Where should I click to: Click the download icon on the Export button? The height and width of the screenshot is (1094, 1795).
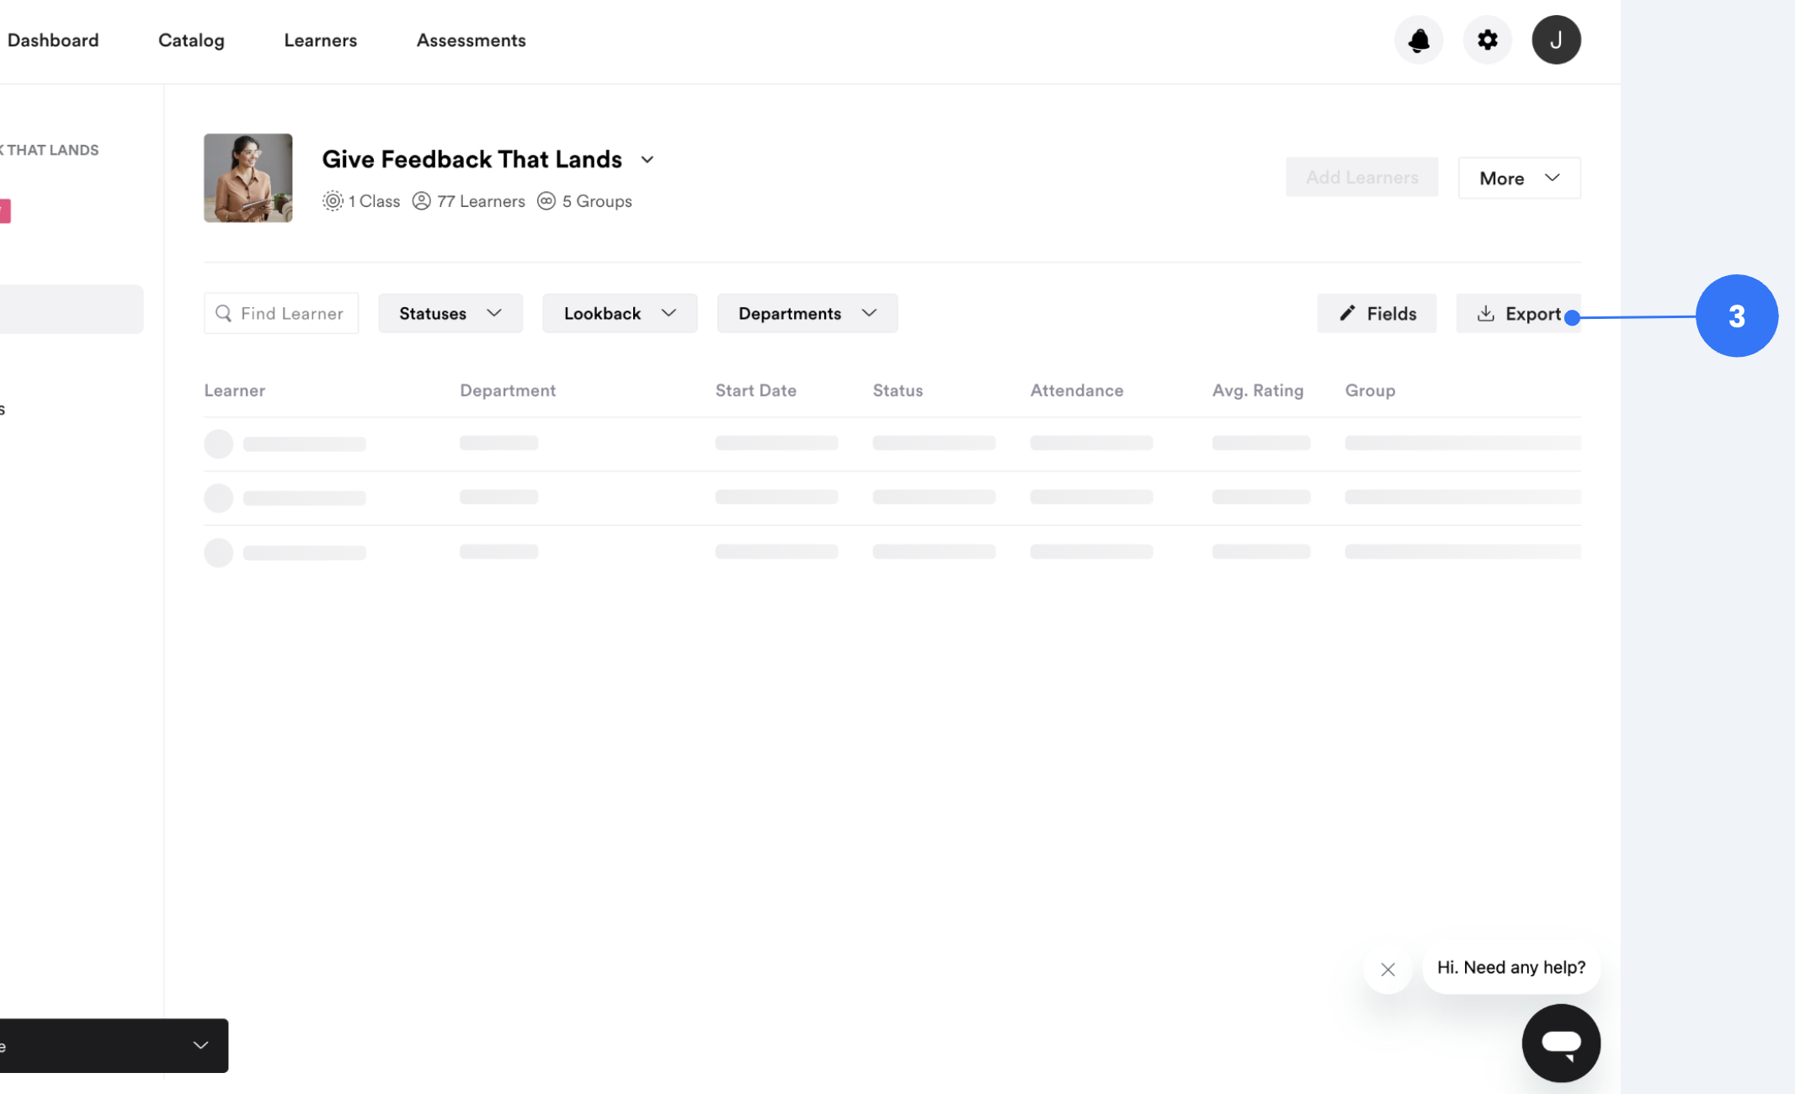pyautogui.click(x=1486, y=313)
